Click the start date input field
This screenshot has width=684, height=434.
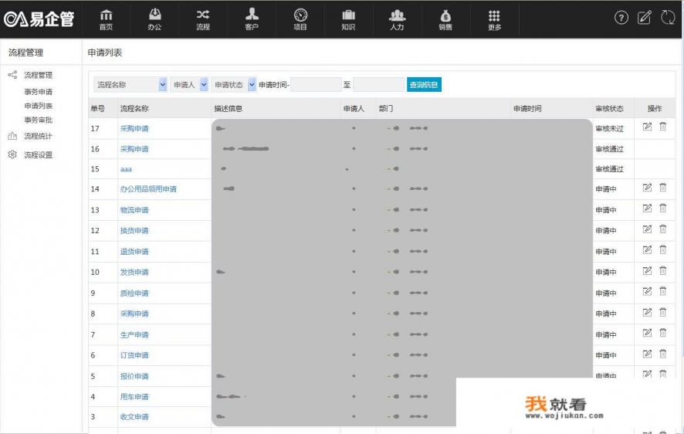(x=316, y=85)
